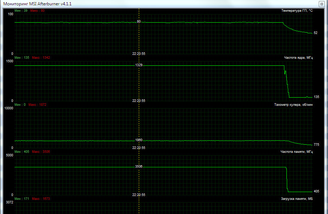The image size is (328, 214).
Task: Click the current temperature value '52'
Action: point(316,33)
